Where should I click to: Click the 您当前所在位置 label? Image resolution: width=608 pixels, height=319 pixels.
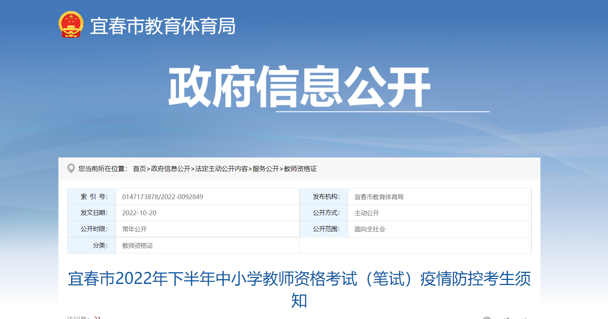point(103,169)
